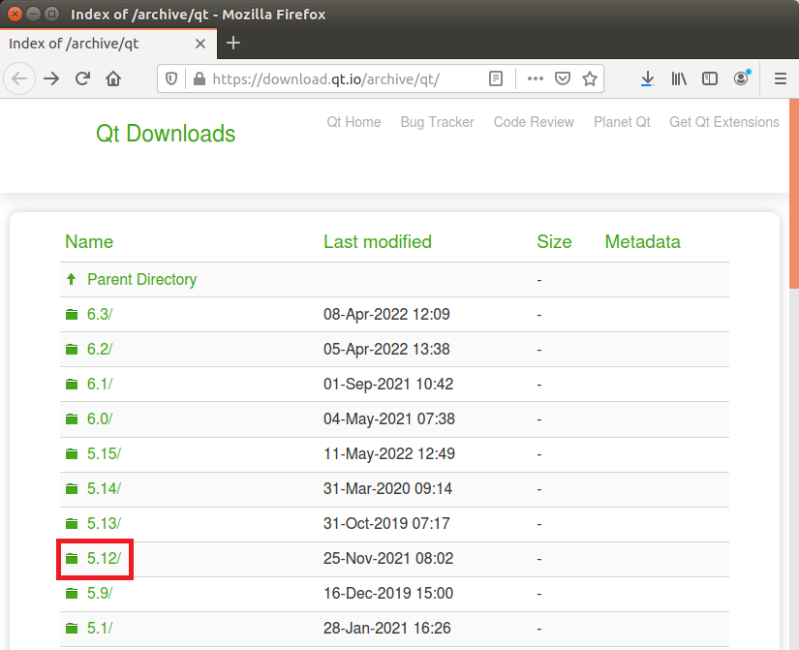Select date text 28-Jan-2021 16:26
Viewport: 799px width, 650px height.
pos(387,628)
